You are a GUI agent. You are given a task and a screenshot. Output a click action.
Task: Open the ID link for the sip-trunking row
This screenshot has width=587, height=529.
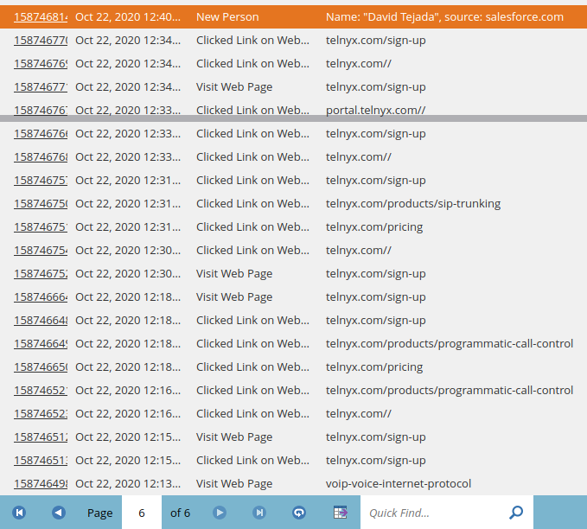(41, 204)
